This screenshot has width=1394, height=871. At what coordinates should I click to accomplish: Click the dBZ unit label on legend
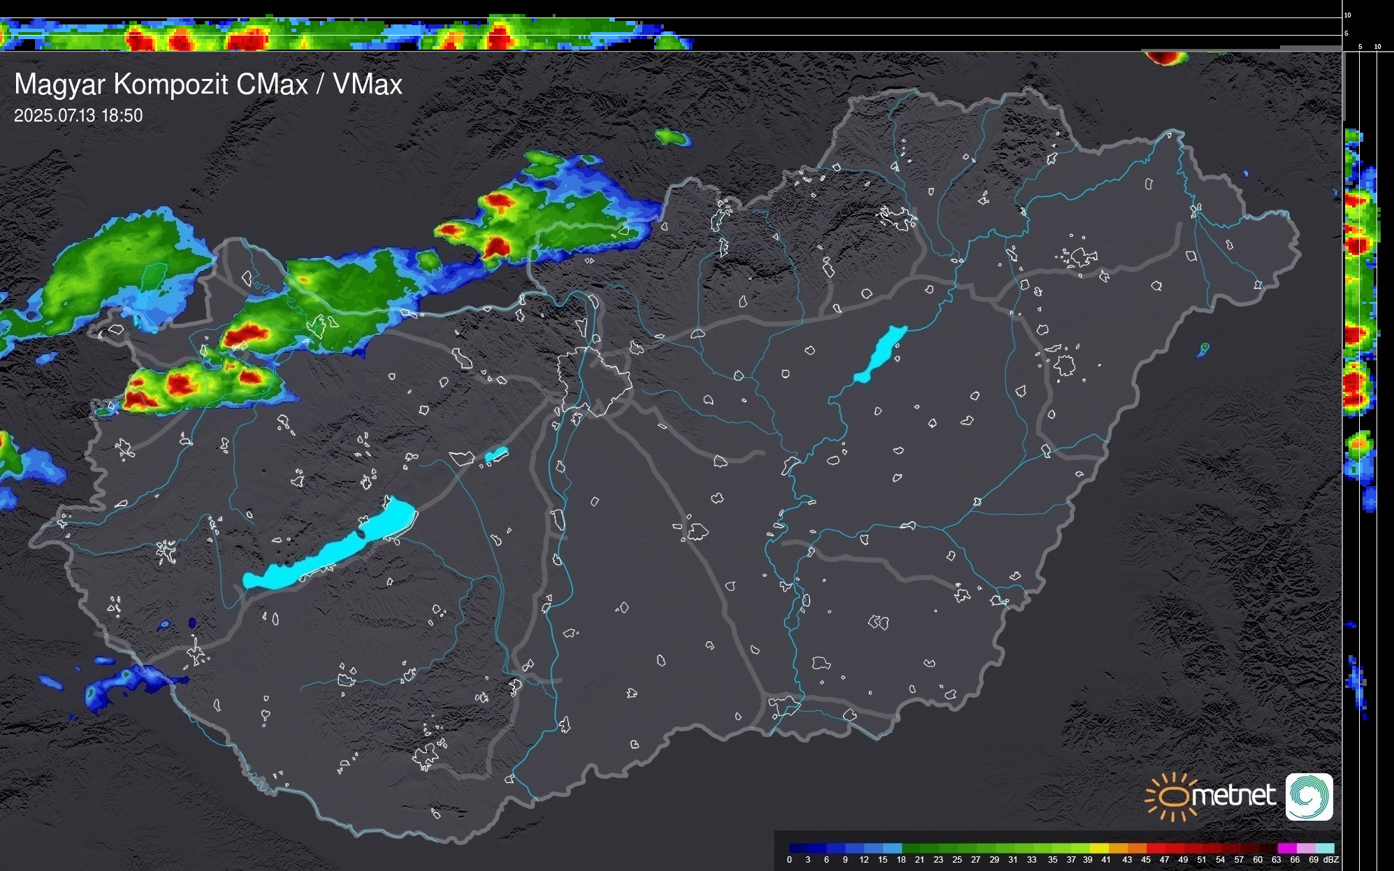coord(1331,860)
